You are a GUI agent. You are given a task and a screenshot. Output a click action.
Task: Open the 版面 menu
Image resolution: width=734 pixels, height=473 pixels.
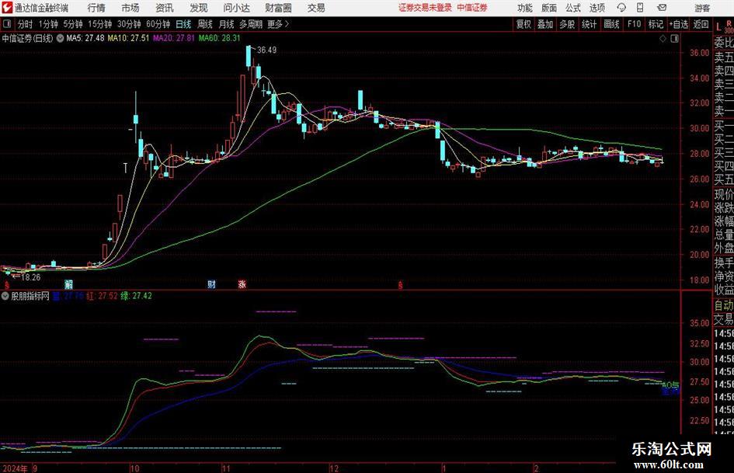pyautogui.click(x=549, y=8)
